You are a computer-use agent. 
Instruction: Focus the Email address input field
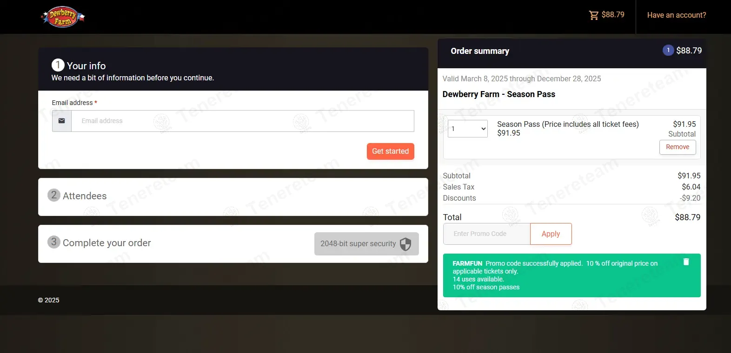(242, 121)
